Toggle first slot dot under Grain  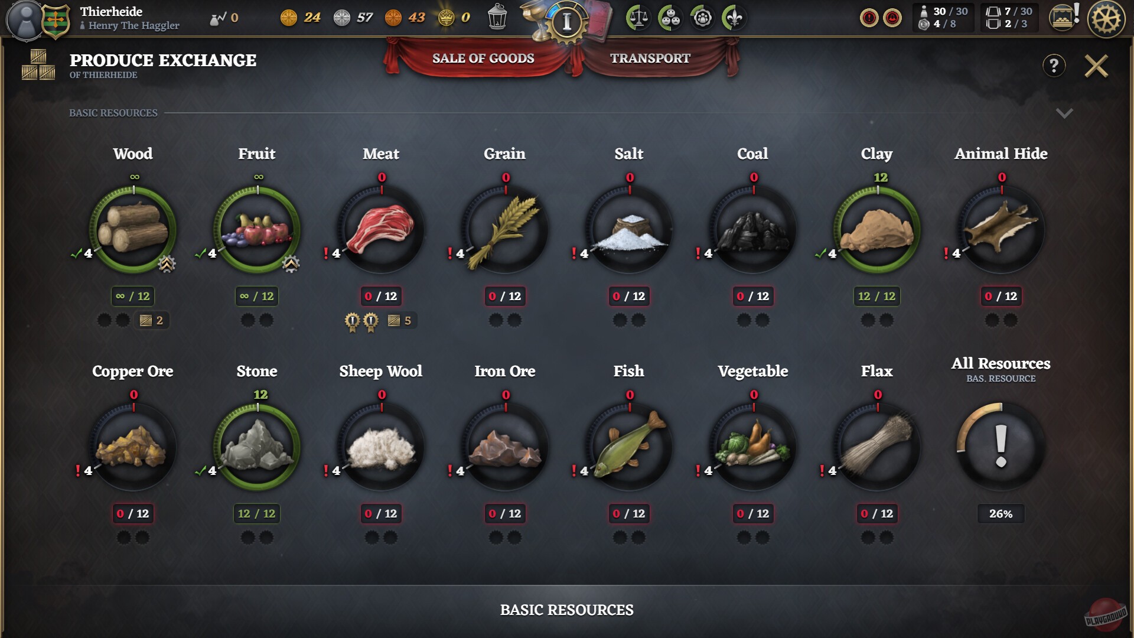click(x=496, y=320)
